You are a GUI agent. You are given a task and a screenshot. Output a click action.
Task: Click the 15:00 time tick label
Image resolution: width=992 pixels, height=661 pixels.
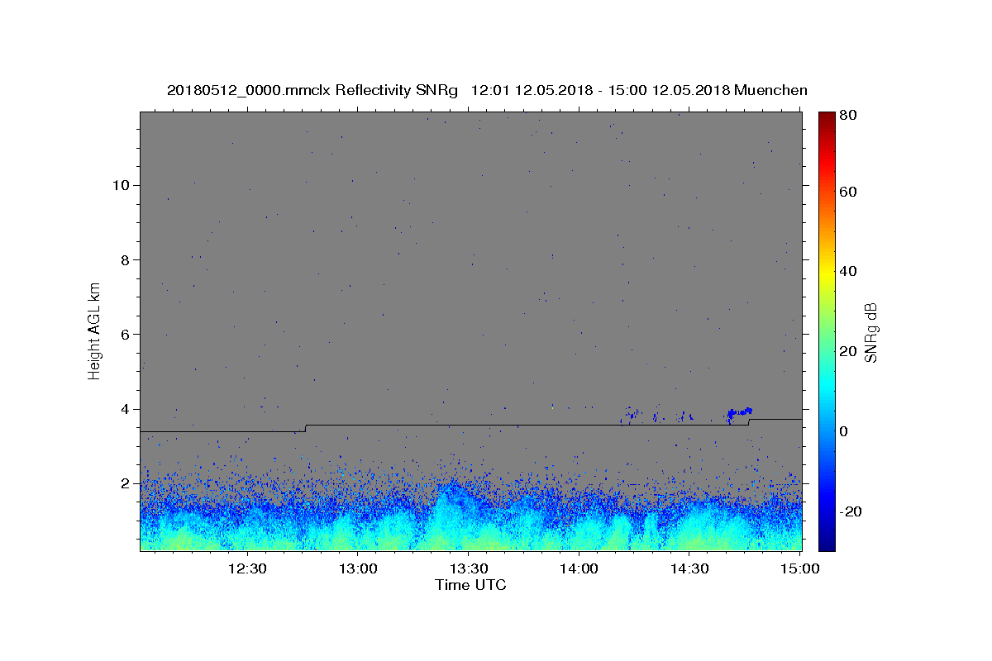799,568
